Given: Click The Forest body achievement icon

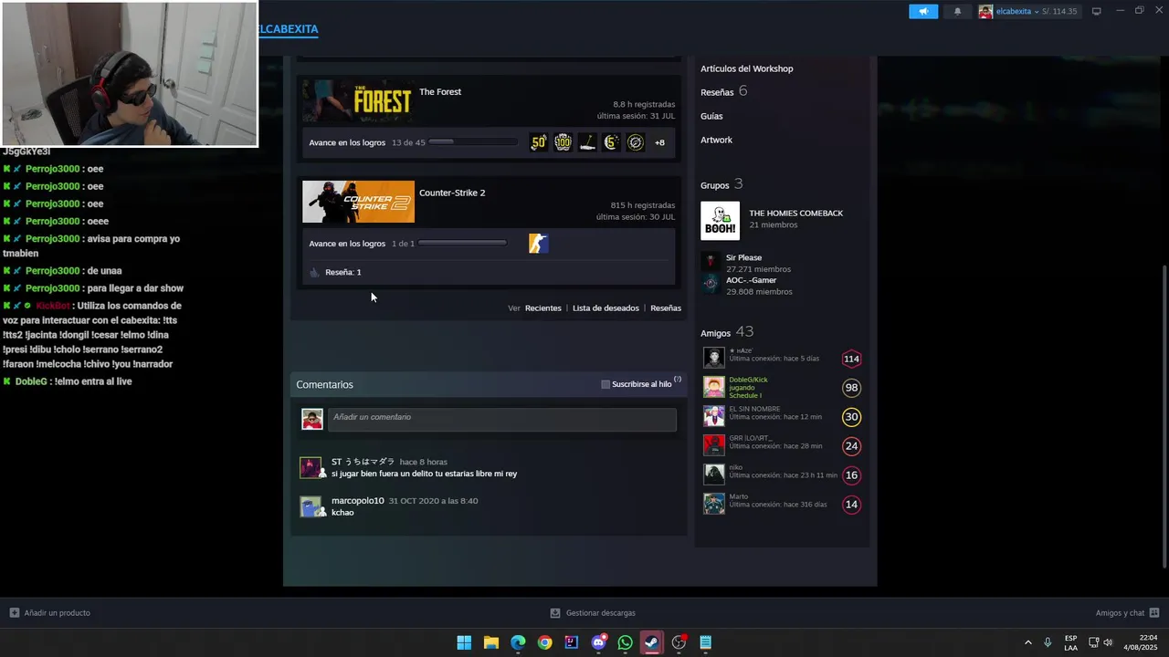Looking at the screenshot, I should click(587, 142).
